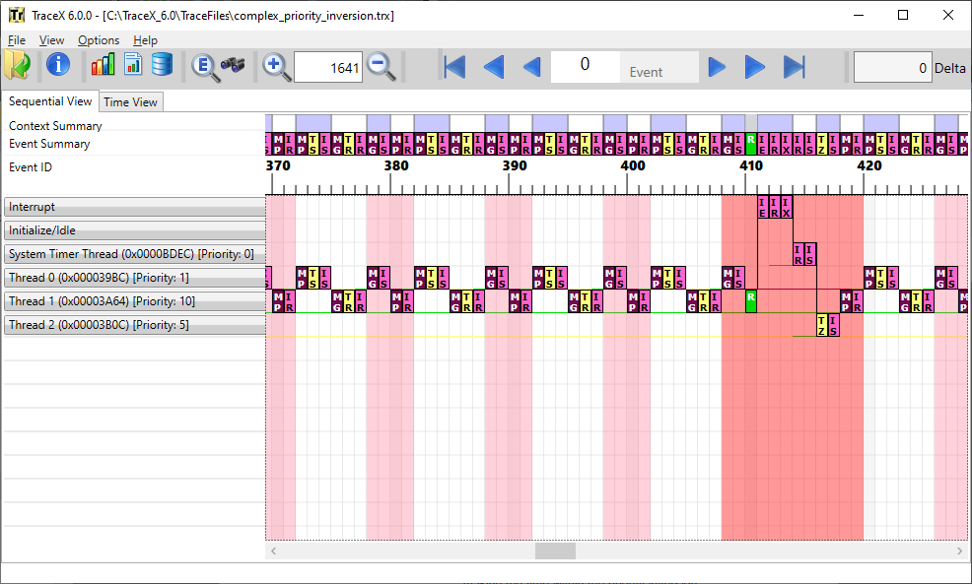Screen dimensions: 972x584
Task: Click the zoom in magnifier icon
Action: coord(276,67)
